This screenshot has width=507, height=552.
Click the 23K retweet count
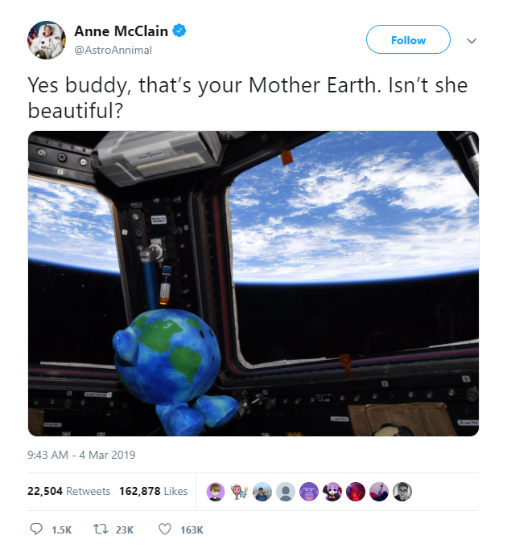(125, 530)
